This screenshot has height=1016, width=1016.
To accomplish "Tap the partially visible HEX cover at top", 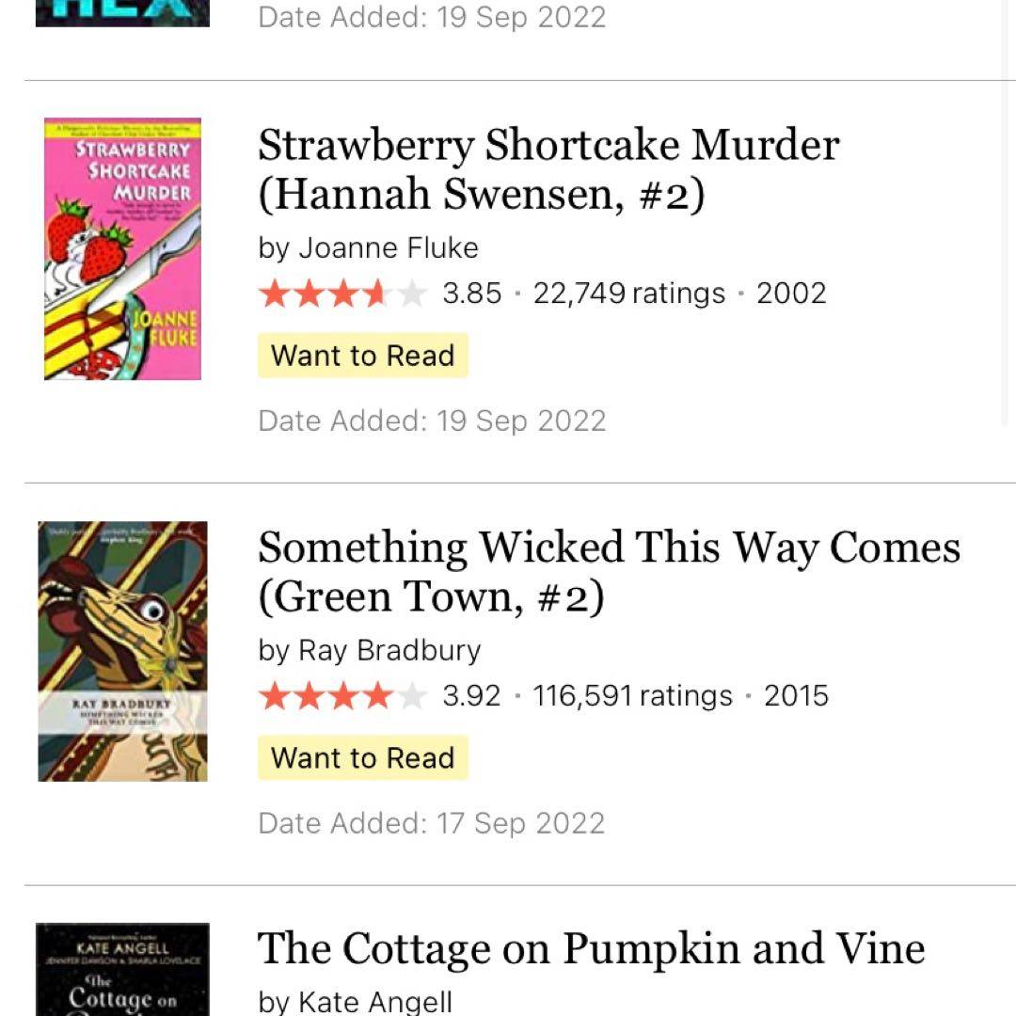I will click(122, 13).
